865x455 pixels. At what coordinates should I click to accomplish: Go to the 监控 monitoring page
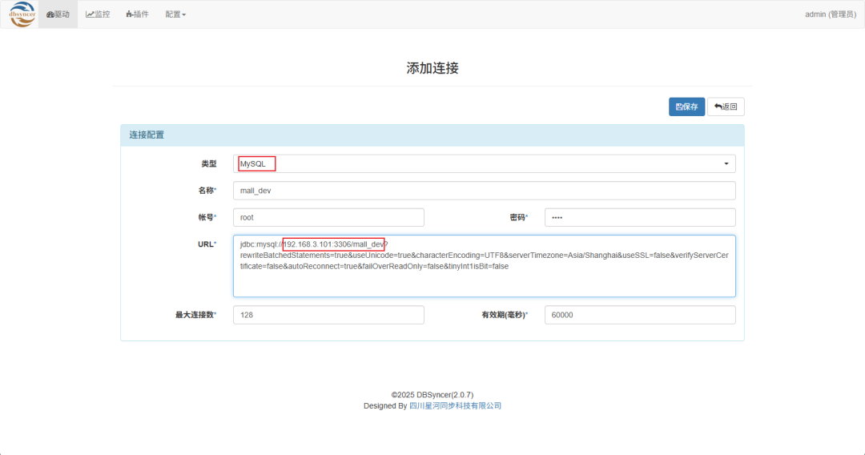[98, 14]
